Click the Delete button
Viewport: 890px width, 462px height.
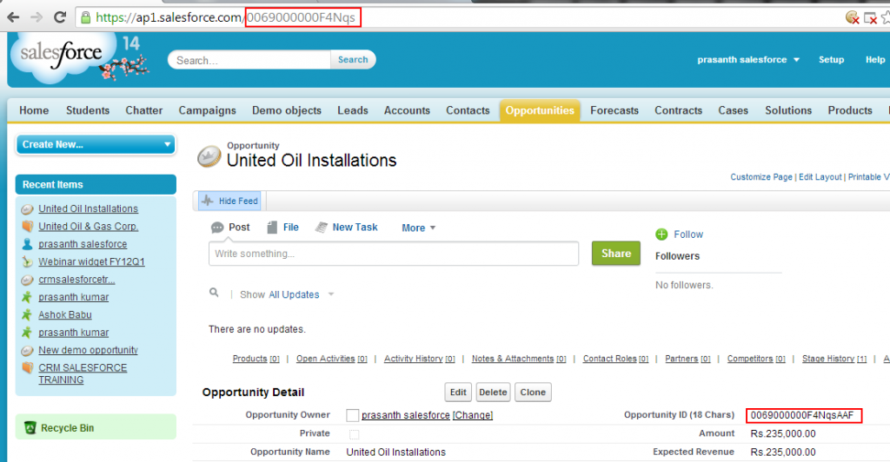point(493,393)
